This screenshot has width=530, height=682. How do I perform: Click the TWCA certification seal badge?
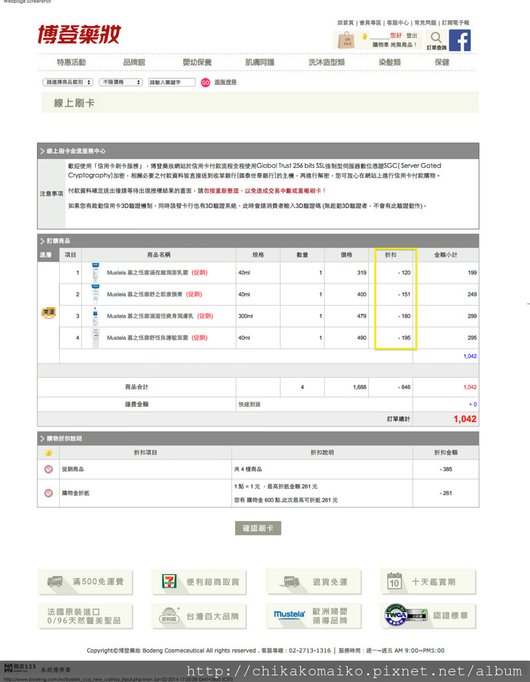pos(428,616)
